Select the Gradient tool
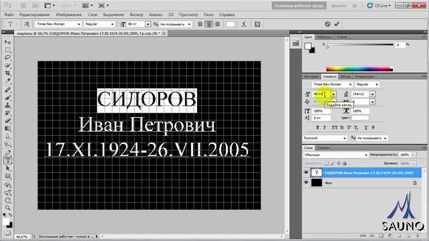The width and height of the screenshot is (429, 241). coord(7,129)
